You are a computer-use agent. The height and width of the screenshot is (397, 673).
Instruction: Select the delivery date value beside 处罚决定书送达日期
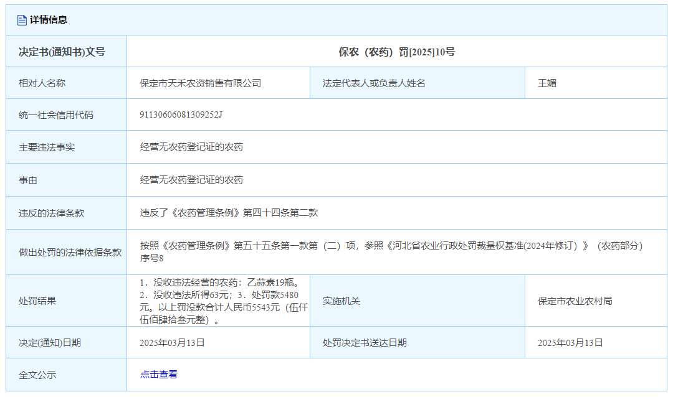pos(570,342)
